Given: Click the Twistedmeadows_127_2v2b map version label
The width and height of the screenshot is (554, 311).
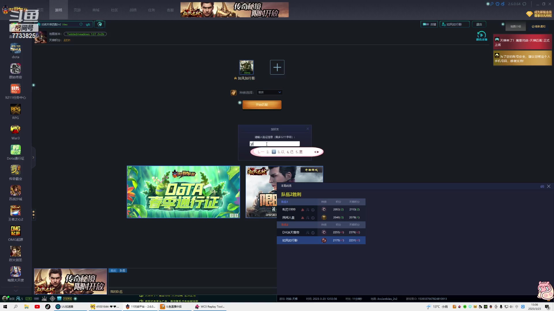Looking at the screenshot, I should point(85,34).
